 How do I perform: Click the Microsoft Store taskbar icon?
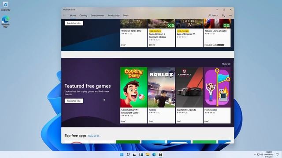pos(160,154)
